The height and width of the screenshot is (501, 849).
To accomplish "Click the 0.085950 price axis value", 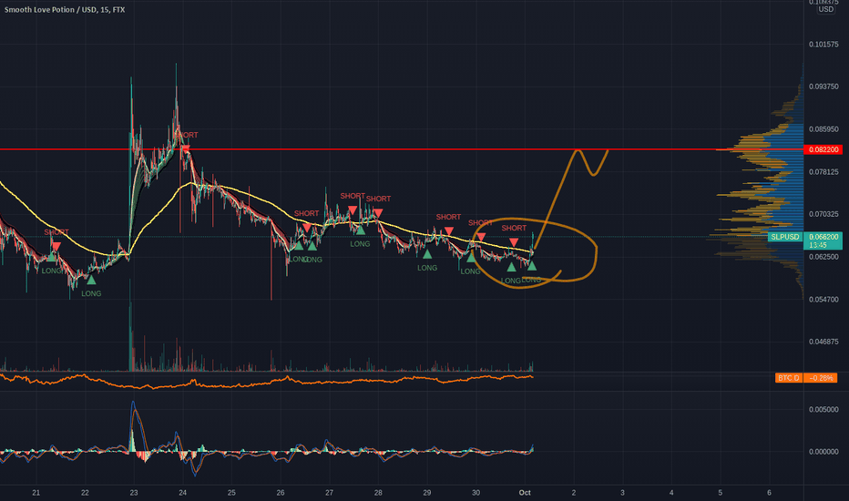I will click(823, 129).
